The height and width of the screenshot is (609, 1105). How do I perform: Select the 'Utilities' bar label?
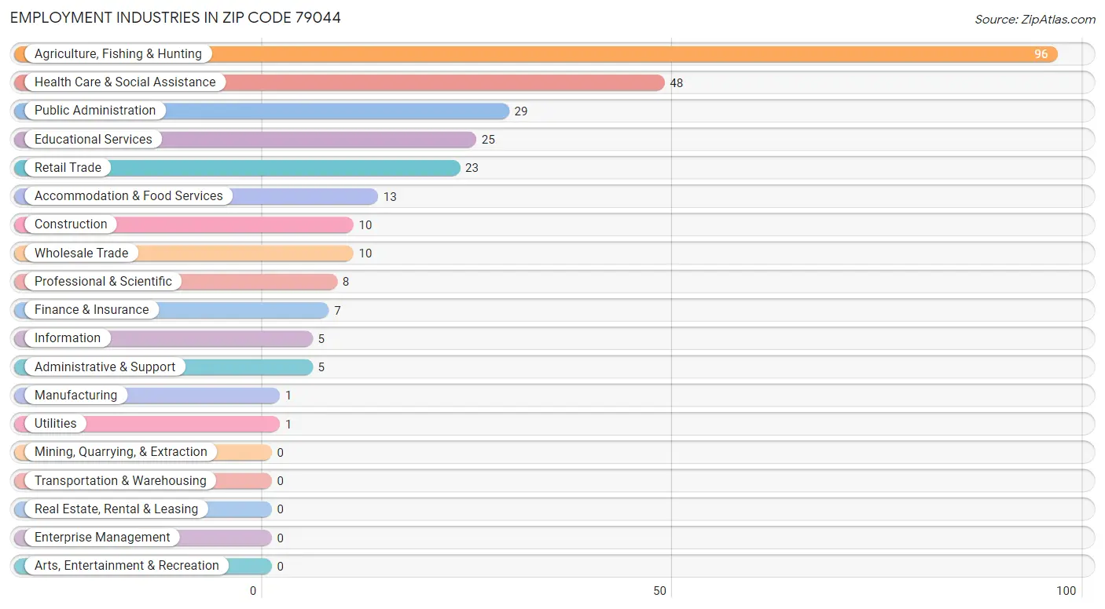tap(56, 424)
